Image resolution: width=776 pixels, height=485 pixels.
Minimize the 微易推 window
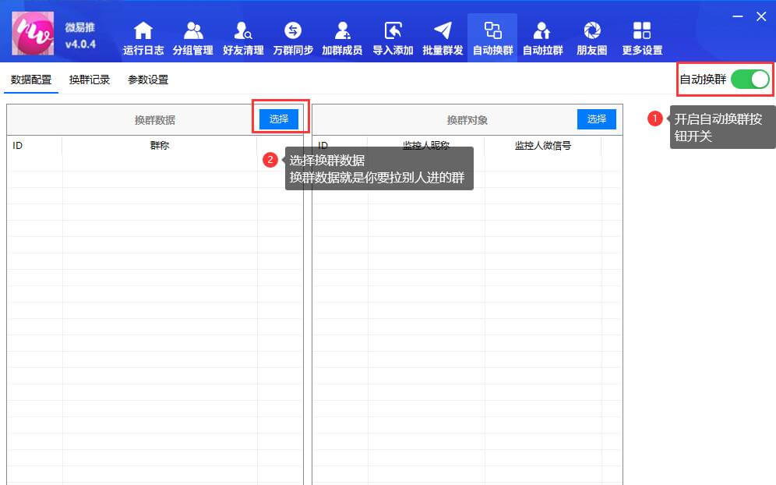pos(736,16)
